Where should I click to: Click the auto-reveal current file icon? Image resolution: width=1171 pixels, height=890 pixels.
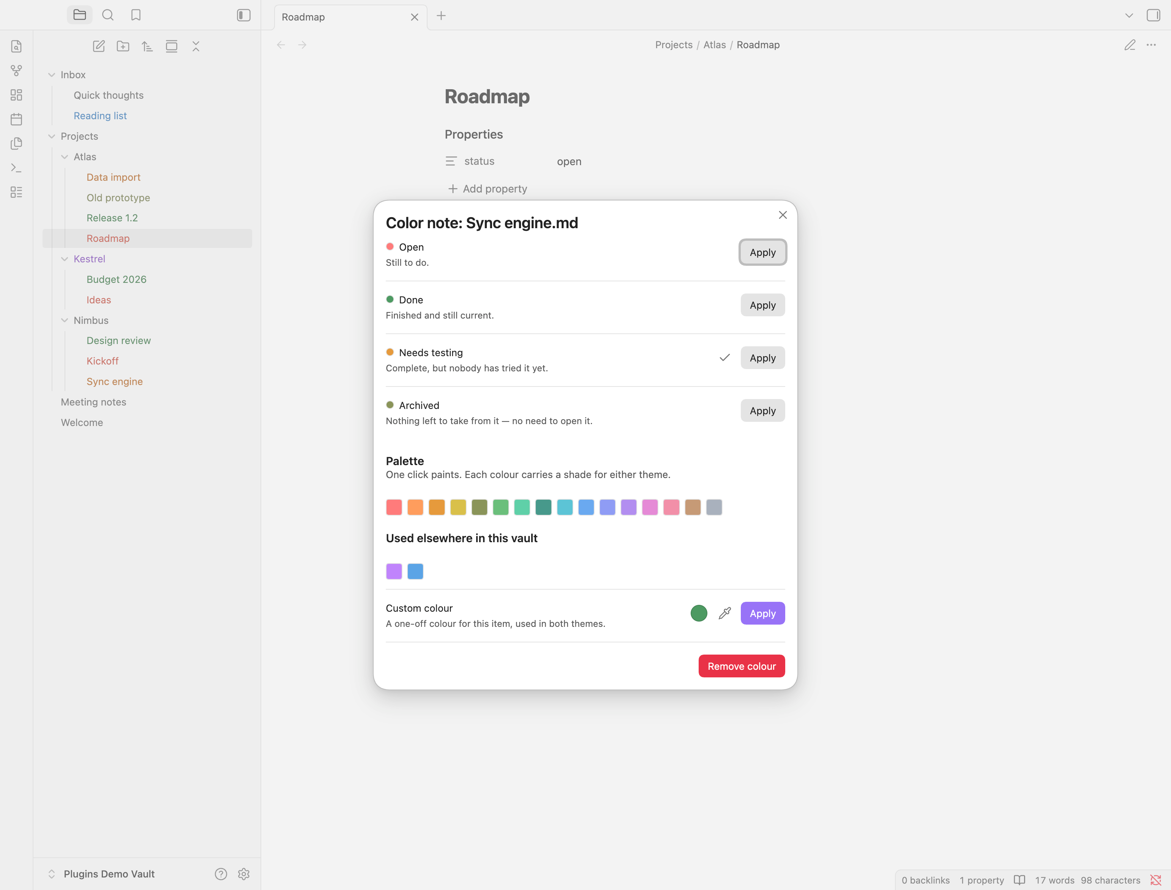coord(172,46)
